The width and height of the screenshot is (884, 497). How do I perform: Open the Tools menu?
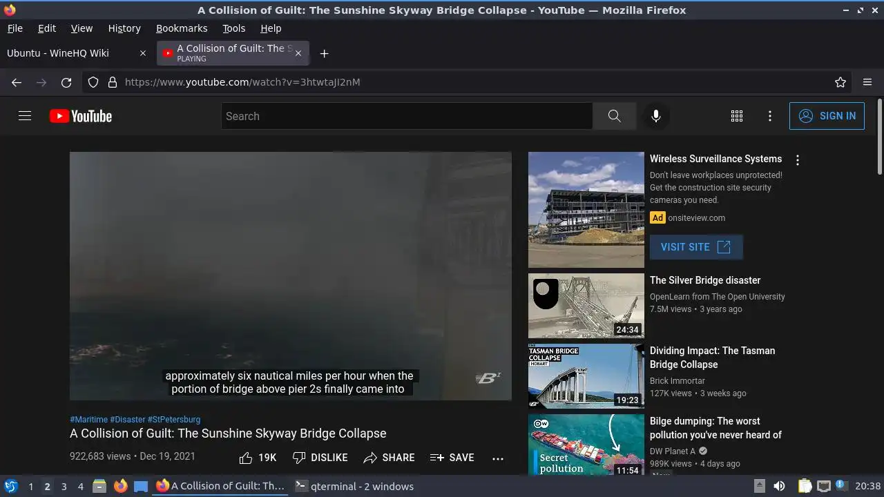point(233,28)
